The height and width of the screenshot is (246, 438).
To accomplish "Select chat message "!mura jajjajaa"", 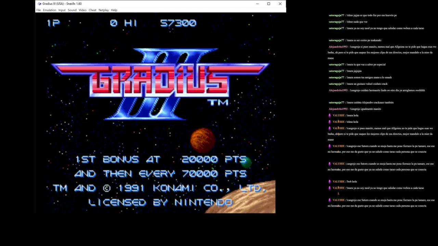I will [353, 71].
